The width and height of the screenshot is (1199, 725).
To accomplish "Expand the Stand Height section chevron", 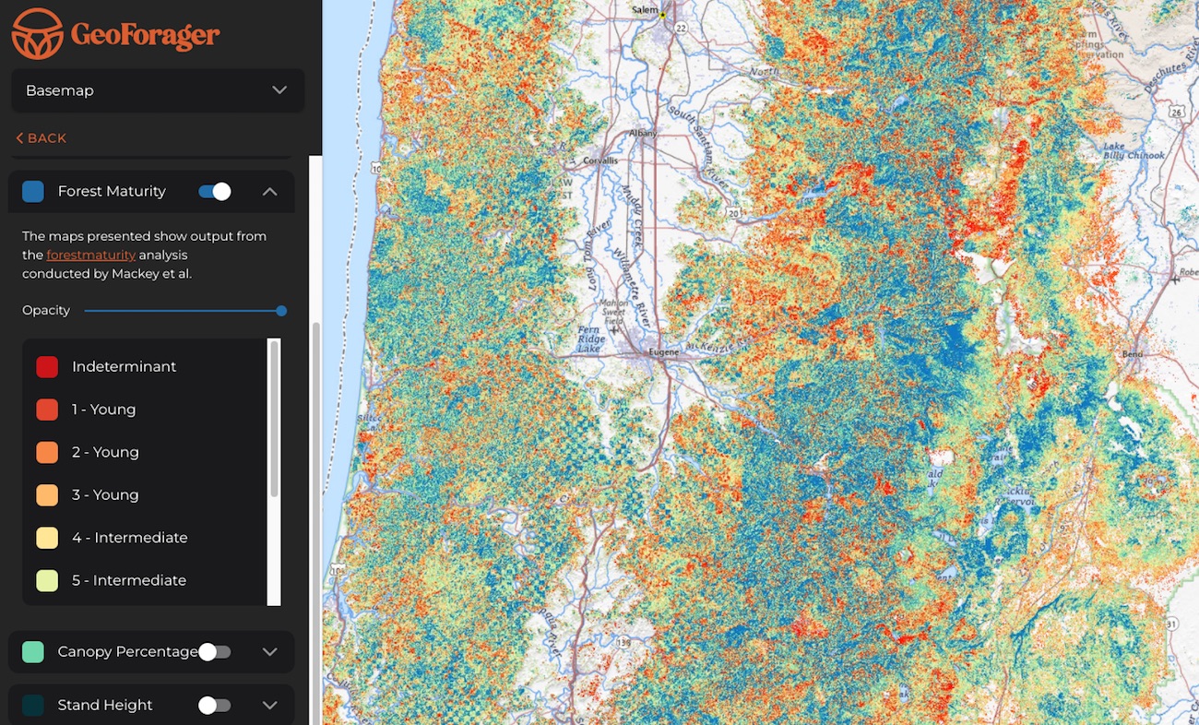I will point(269,706).
